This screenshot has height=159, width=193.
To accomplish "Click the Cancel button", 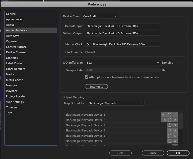I will pos(153,153).
